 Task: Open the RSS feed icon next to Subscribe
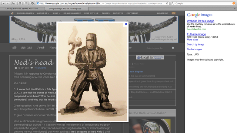(174, 13)
